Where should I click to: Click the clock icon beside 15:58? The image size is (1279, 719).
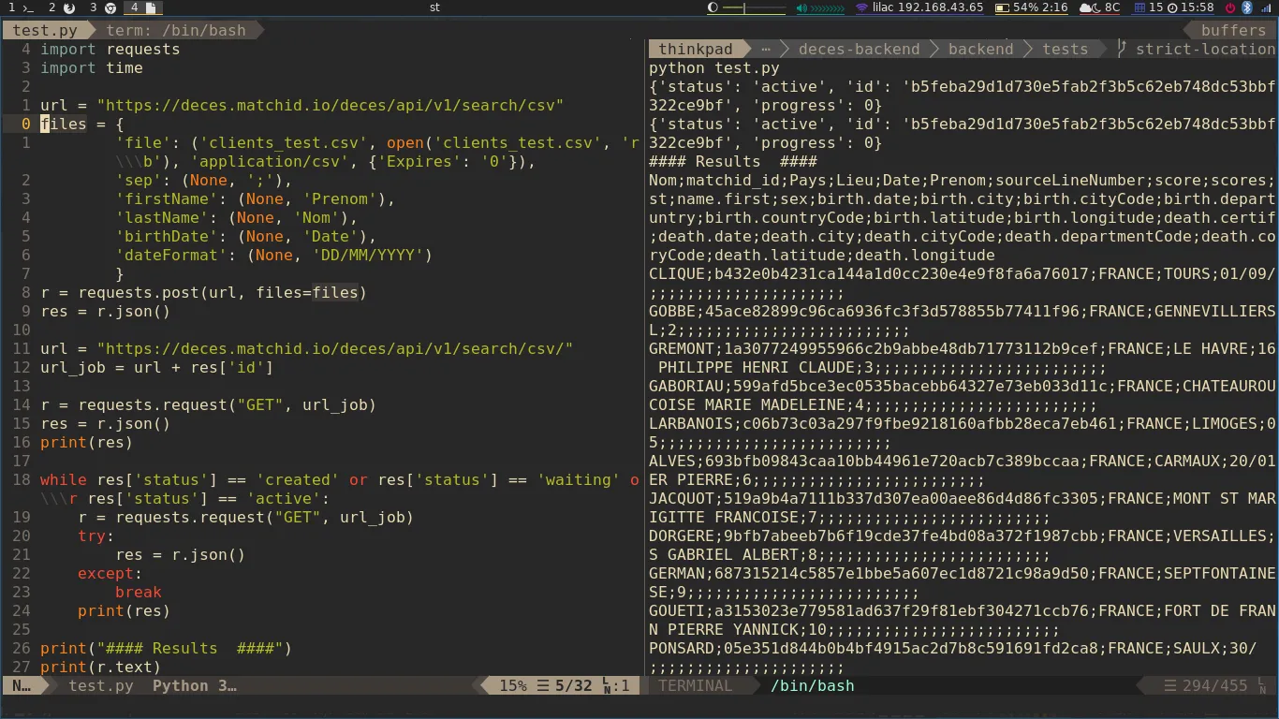[x=1172, y=7]
